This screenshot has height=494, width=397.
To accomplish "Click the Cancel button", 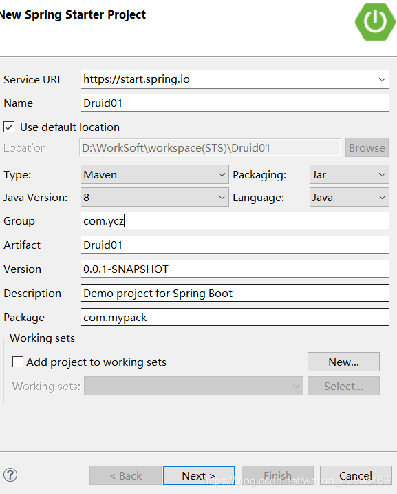I will (356, 475).
